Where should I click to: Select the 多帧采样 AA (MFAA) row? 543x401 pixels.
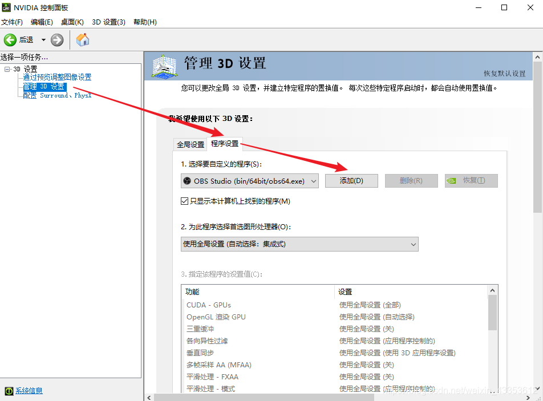click(334, 365)
